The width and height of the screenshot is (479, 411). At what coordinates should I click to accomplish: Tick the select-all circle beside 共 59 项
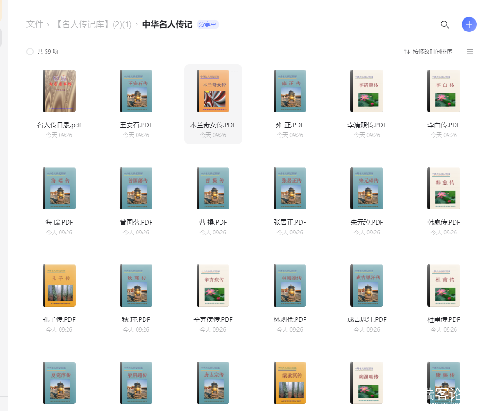(x=30, y=52)
